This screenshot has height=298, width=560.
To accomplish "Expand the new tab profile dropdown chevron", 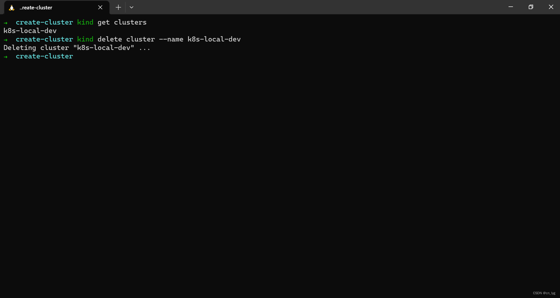I will click(132, 7).
